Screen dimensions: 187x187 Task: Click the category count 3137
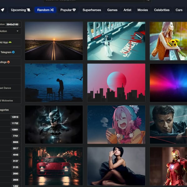15,161
